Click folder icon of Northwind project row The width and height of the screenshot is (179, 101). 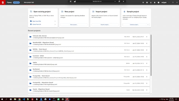coord(30,70)
